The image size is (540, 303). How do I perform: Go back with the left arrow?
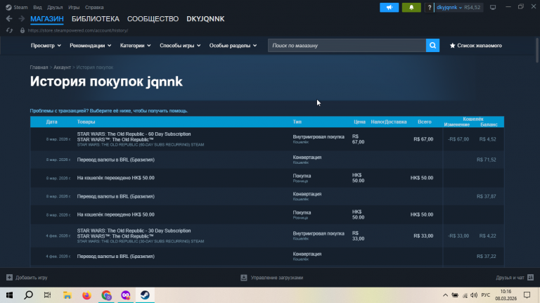(x=9, y=19)
